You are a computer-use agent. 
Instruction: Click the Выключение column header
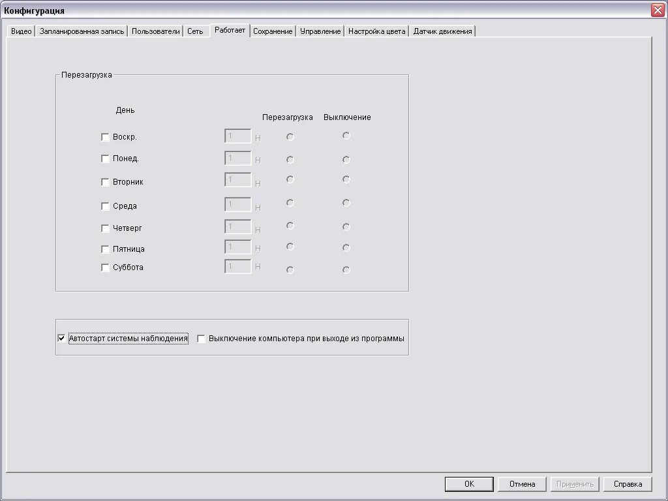tap(347, 117)
